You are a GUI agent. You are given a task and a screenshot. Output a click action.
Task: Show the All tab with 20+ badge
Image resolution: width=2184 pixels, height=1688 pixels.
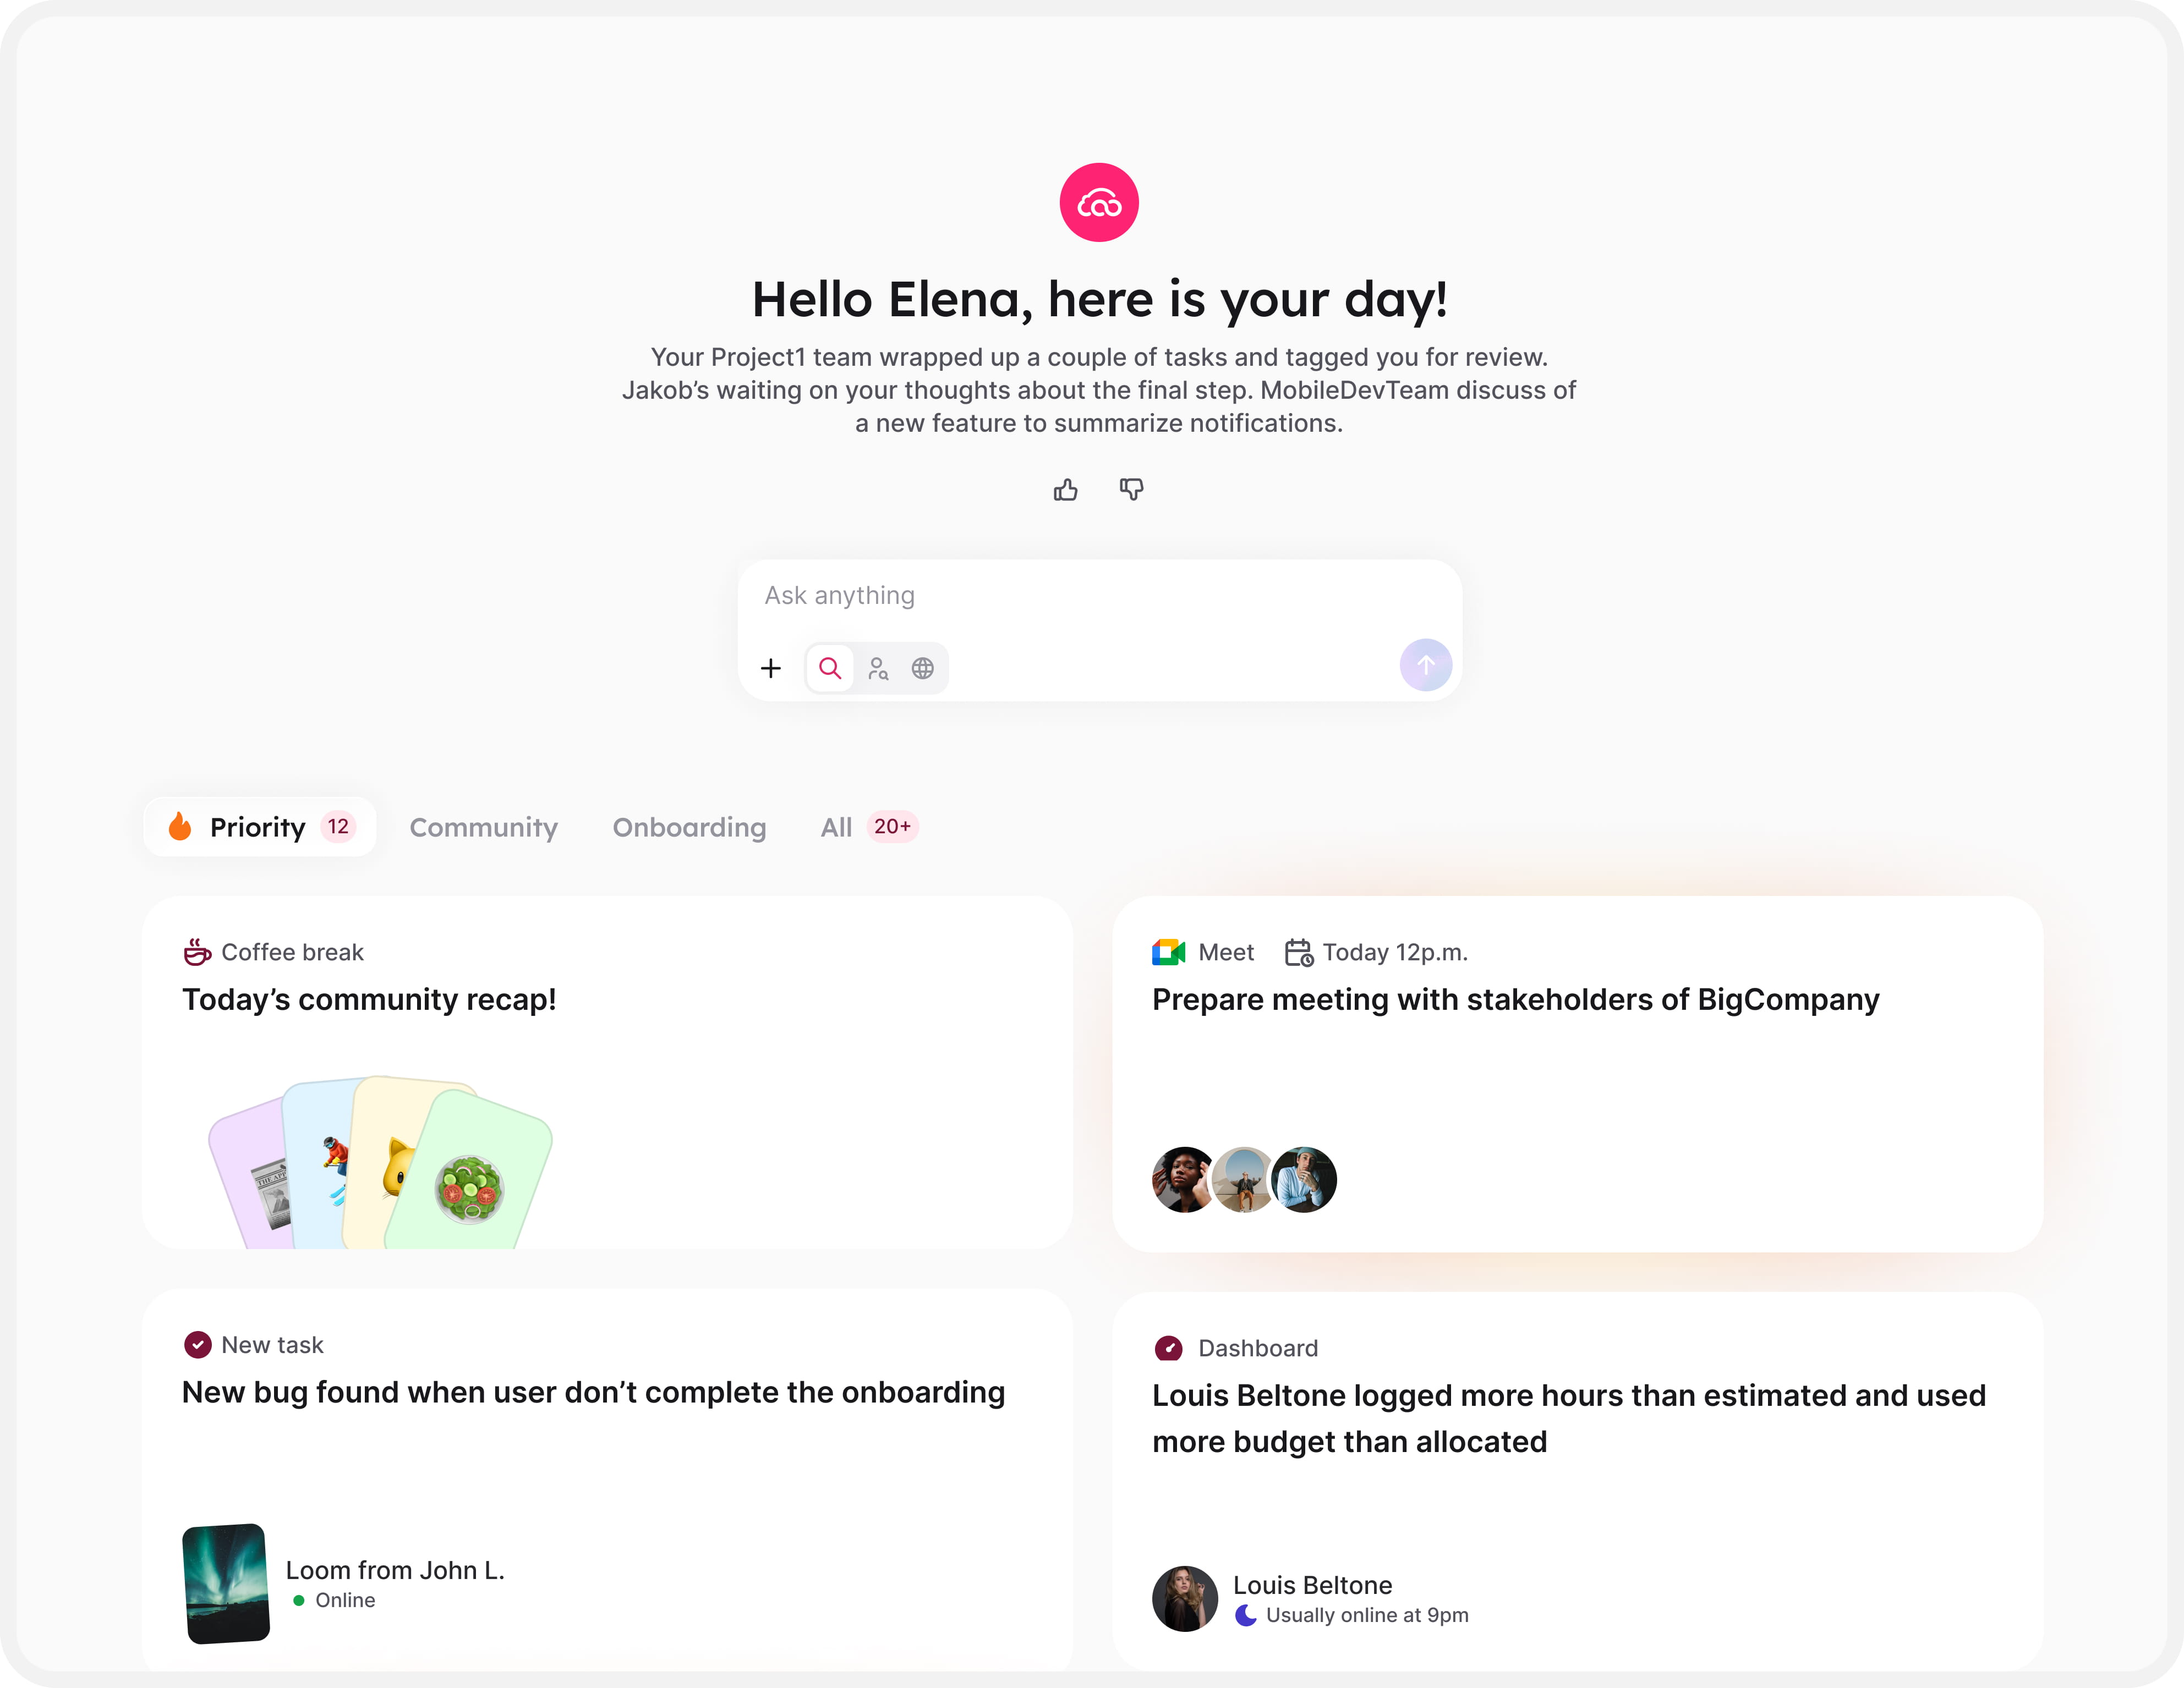tap(867, 827)
